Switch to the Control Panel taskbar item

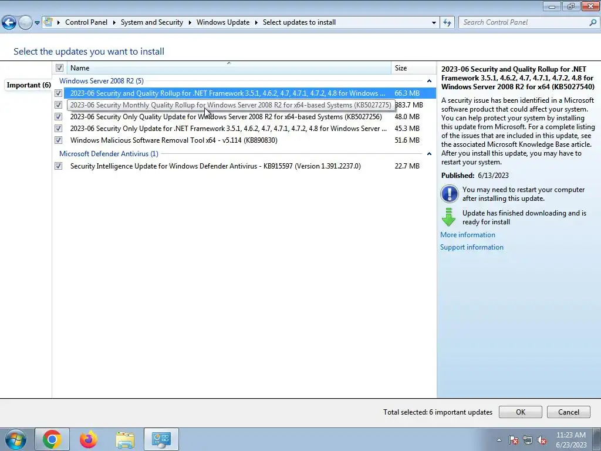coord(161,439)
